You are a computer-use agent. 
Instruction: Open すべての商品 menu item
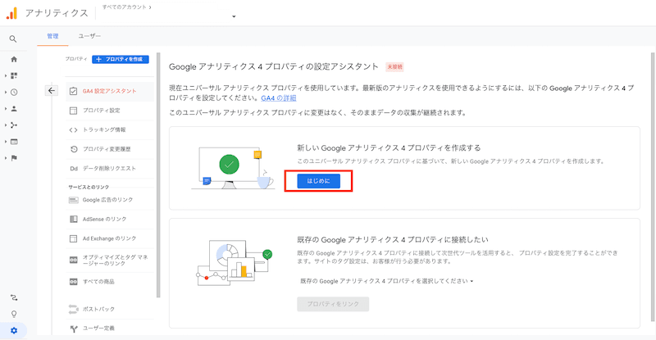[x=110, y=282]
